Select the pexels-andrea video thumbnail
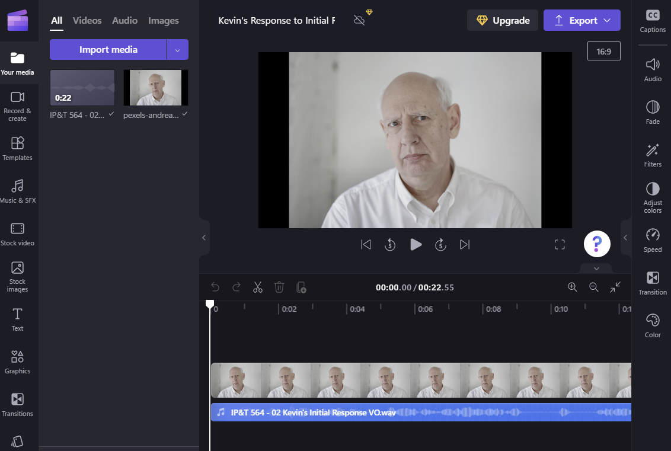The height and width of the screenshot is (451, 671). (155, 88)
